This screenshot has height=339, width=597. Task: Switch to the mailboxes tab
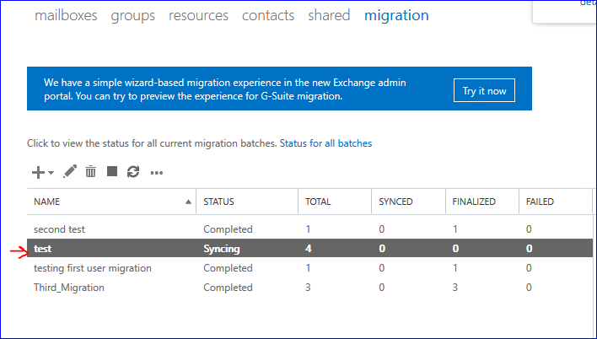[66, 16]
